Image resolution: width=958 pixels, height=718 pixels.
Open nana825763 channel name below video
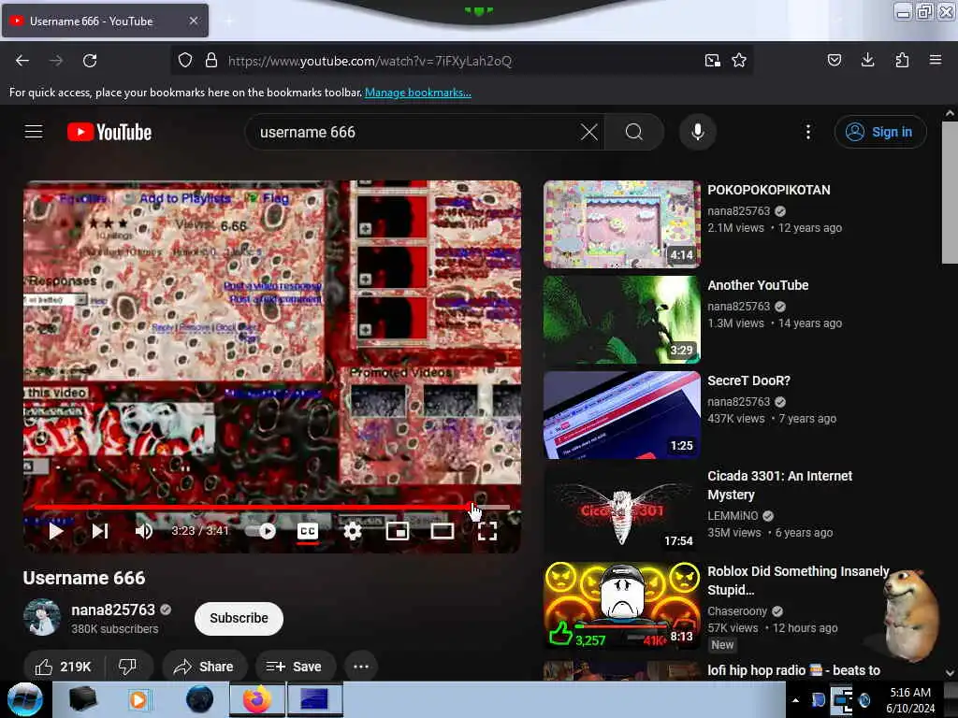pos(113,610)
